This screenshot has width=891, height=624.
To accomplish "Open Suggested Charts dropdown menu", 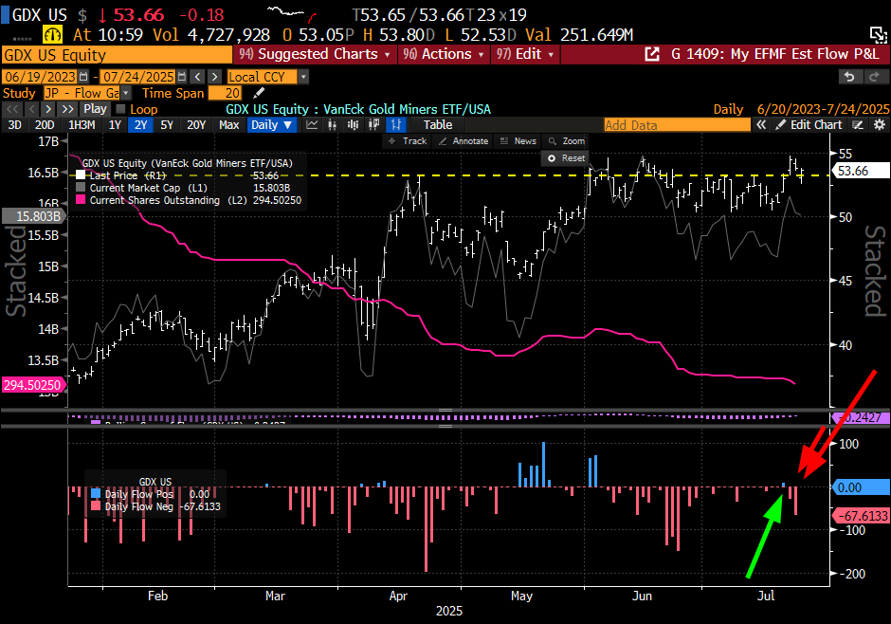I will coord(315,55).
